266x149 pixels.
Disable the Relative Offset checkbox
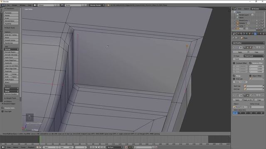250,63
